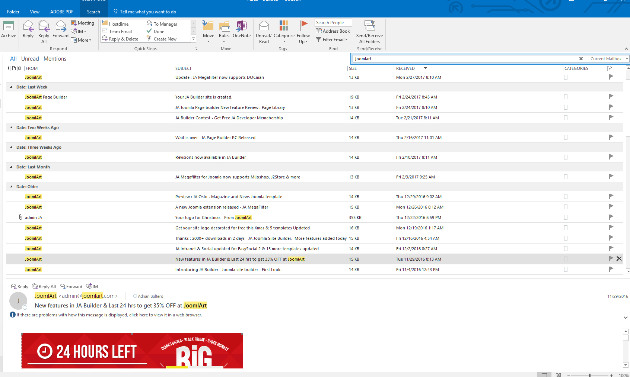Viewport: 630px width, 377px height.
Task: Click the Search People field
Action: pyautogui.click(x=333, y=23)
